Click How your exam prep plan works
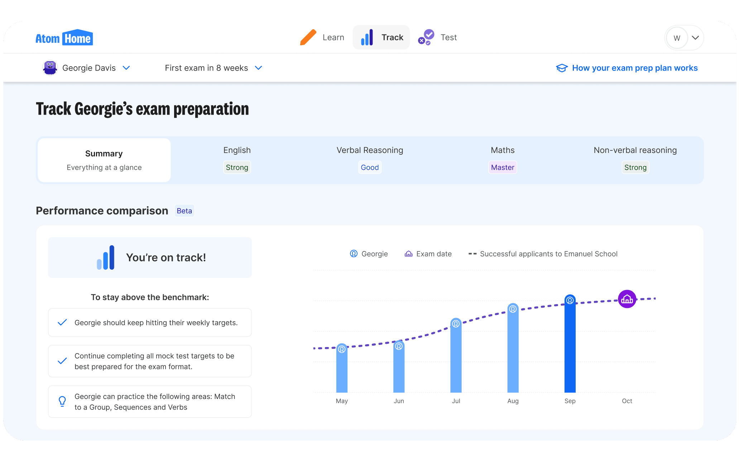The height and width of the screenshot is (462, 739). coord(634,68)
